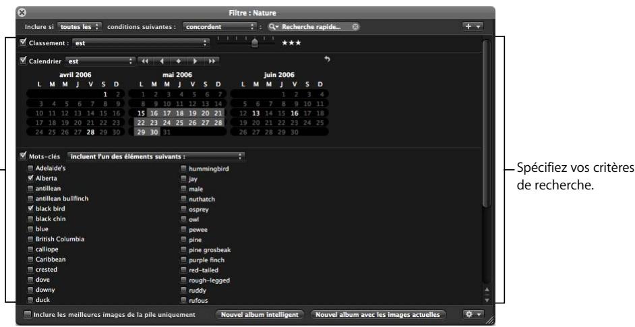
Task: Click the calendar reset arrow icon
Action: [x=327, y=59]
